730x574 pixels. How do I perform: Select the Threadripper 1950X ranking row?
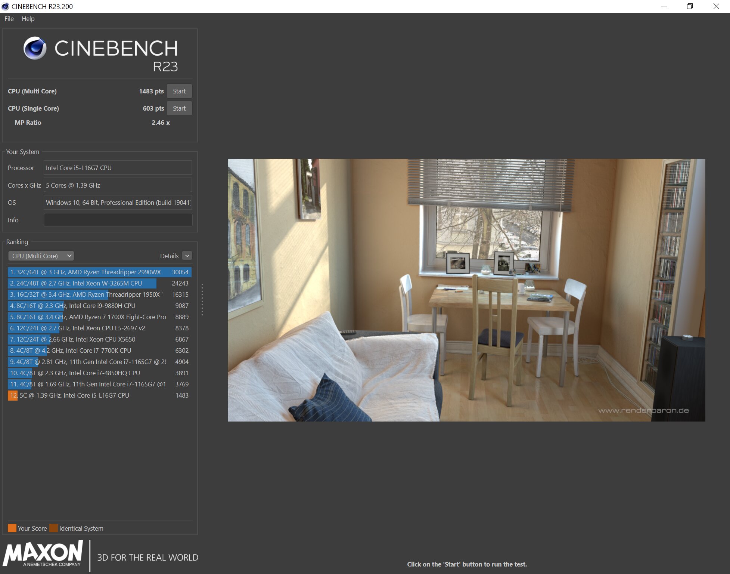(100, 294)
